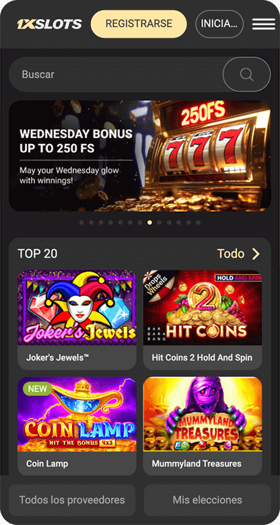The image size is (280, 525).
Task: Open Hit Coins 2 Hold And Spin thumbnail
Action: pos(203,308)
